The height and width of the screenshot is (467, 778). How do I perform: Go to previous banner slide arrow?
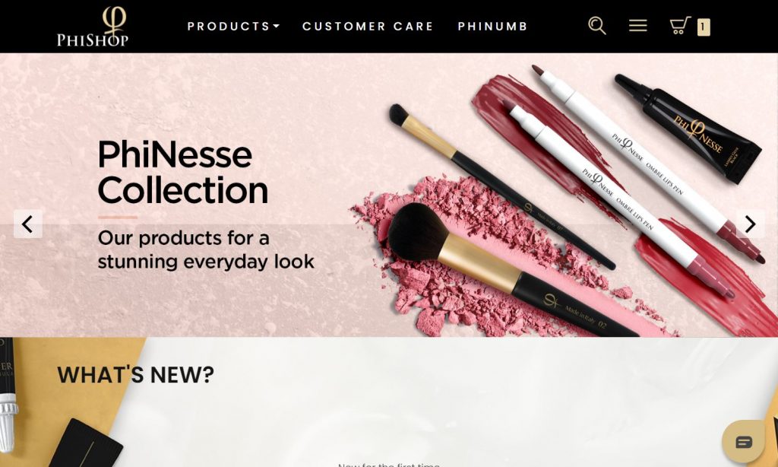point(28,224)
